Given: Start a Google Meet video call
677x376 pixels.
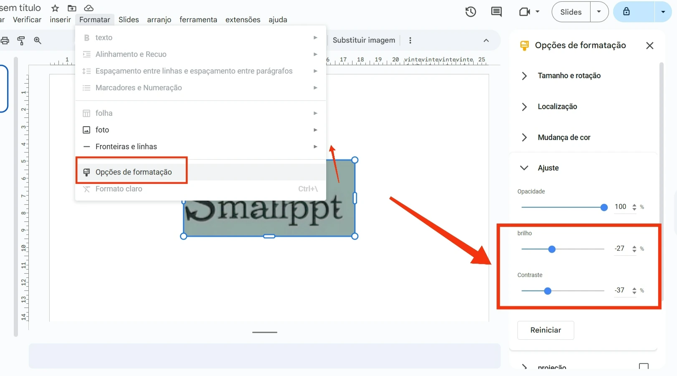Looking at the screenshot, I should pos(524,12).
